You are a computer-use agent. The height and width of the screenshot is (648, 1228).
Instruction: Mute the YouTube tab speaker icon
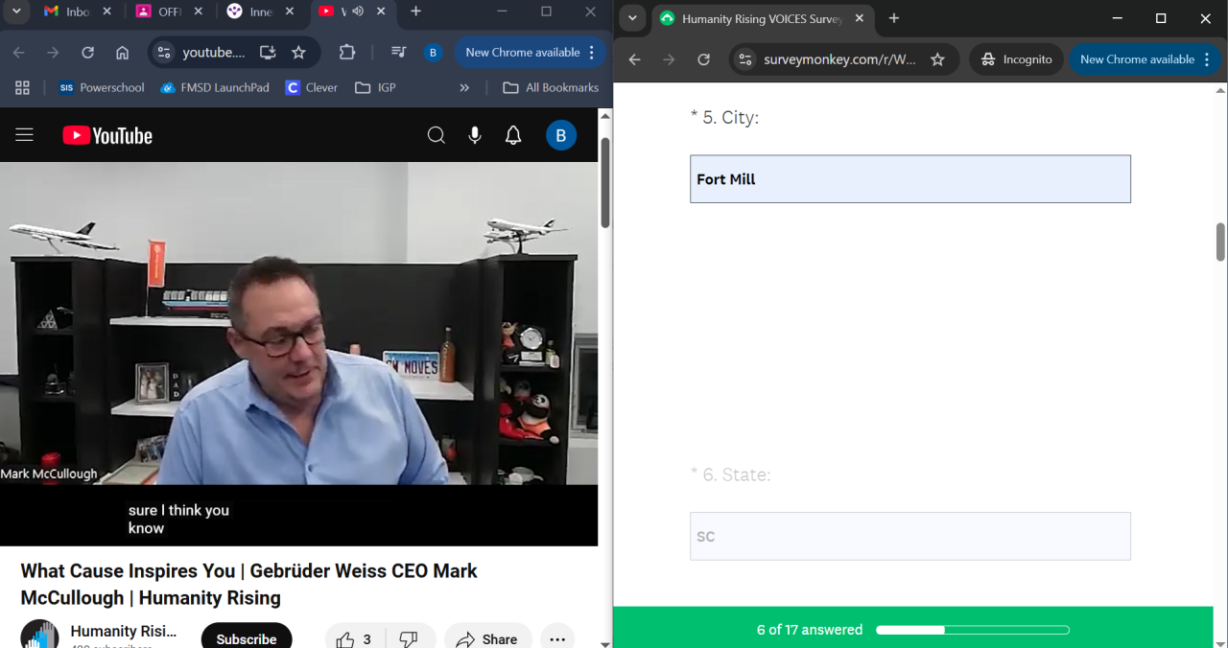click(x=358, y=12)
